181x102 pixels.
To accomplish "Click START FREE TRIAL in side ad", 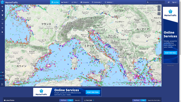I will click(170, 53).
